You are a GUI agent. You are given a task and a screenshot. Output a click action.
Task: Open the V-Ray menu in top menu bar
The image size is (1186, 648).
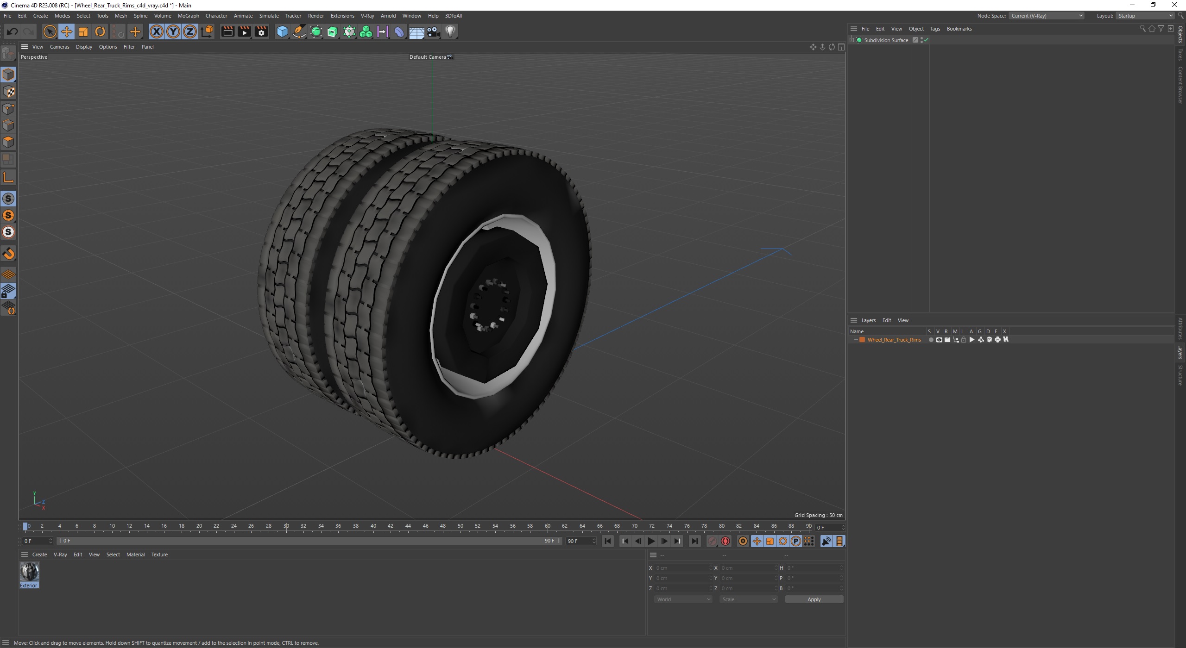[367, 16]
